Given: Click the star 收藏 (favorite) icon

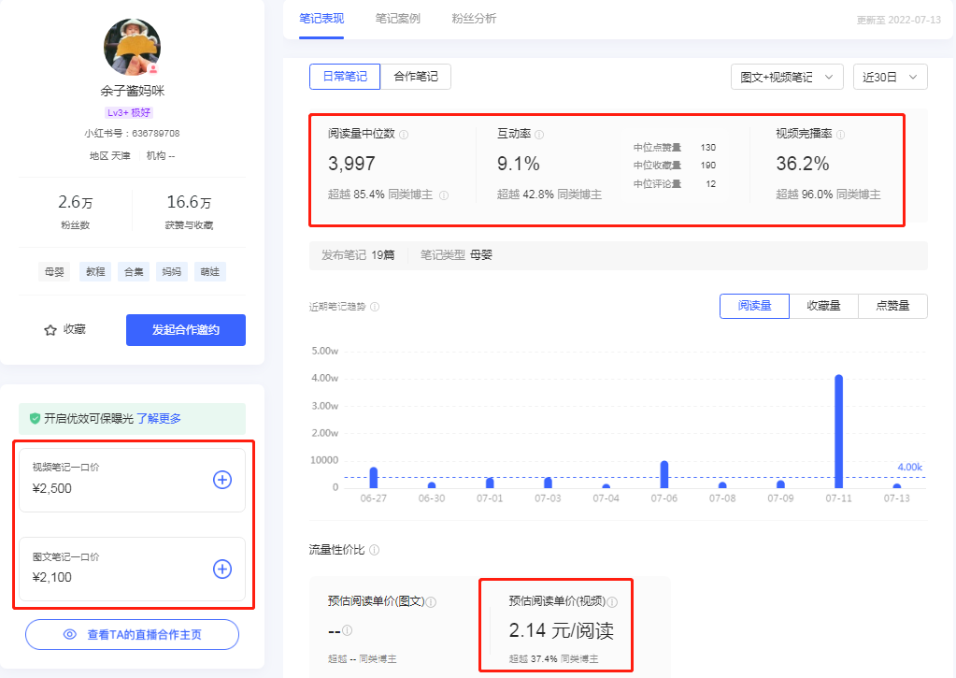Looking at the screenshot, I should pyautogui.click(x=49, y=329).
